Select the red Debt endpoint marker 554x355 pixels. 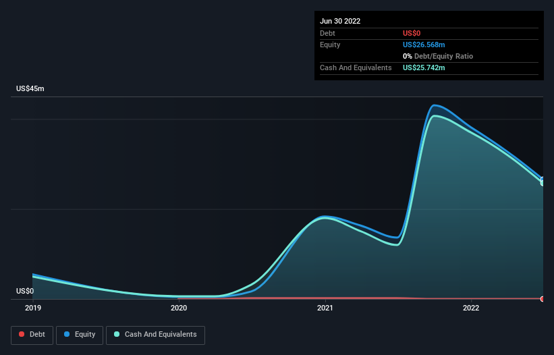[x=543, y=299]
